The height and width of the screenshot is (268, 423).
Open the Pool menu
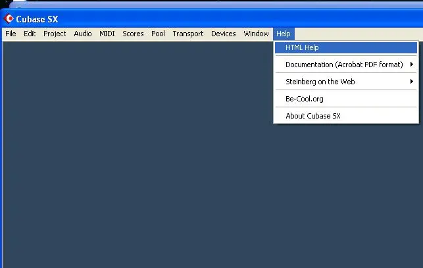click(x=158, y=34)
